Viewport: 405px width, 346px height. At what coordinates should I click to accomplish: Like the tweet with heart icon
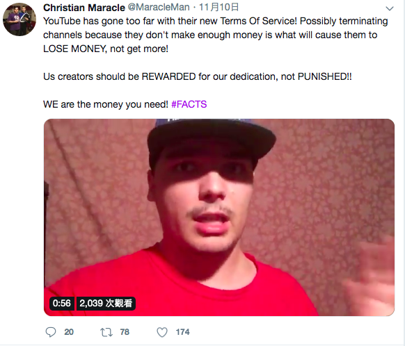(x=162, y=332)
